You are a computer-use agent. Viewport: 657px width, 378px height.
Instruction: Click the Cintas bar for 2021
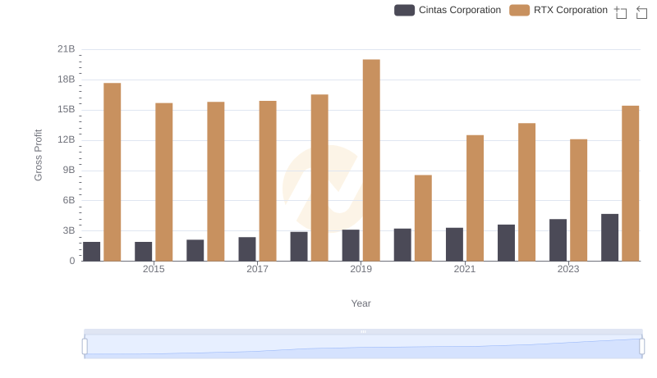click(455, 244)
